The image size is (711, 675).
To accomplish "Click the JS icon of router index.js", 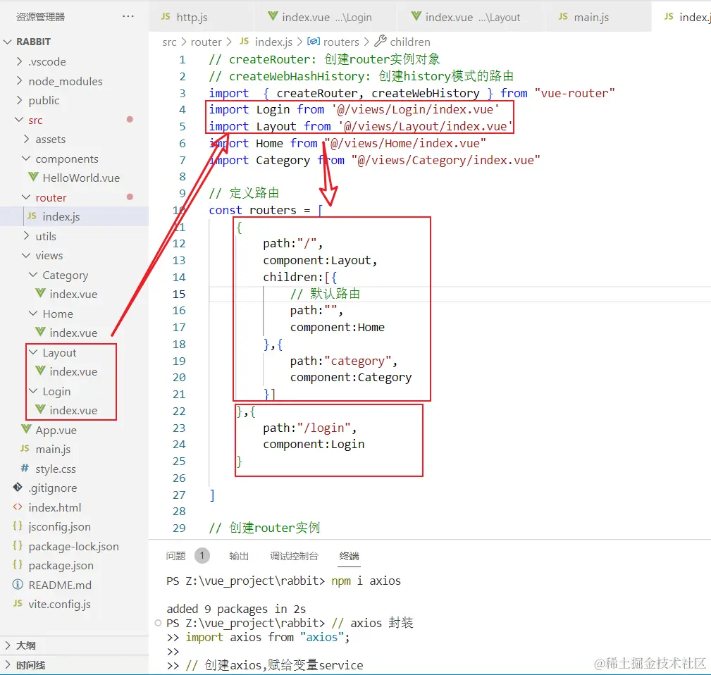I will [x=32, y=216].
